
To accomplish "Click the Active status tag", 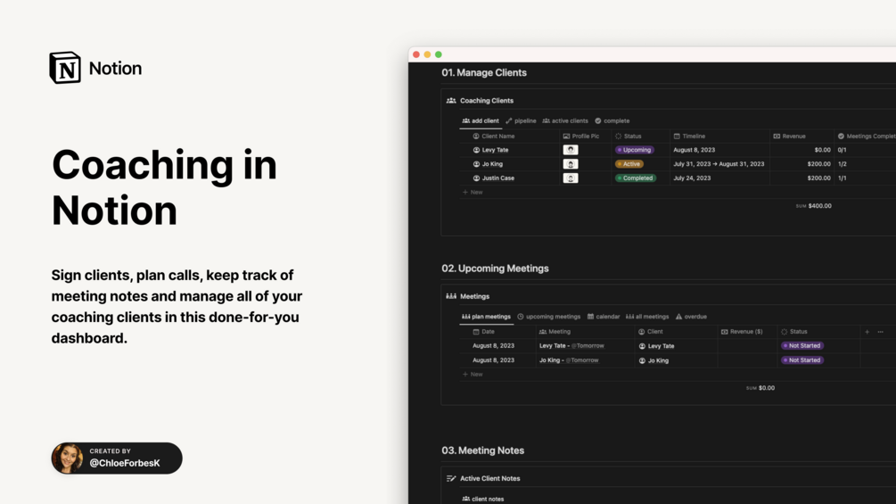I will point(629,164).
